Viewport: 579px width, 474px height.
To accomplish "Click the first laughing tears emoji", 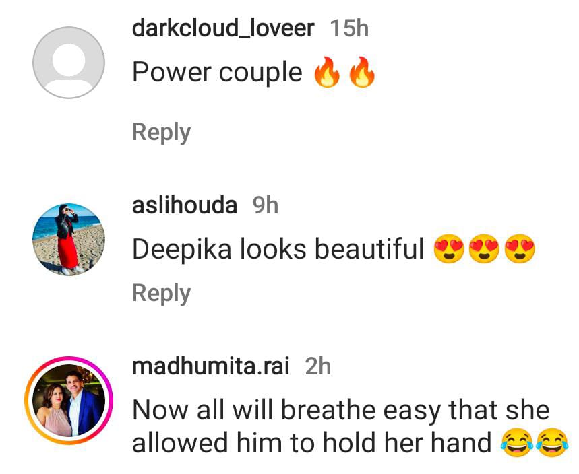I will point(517,442).
